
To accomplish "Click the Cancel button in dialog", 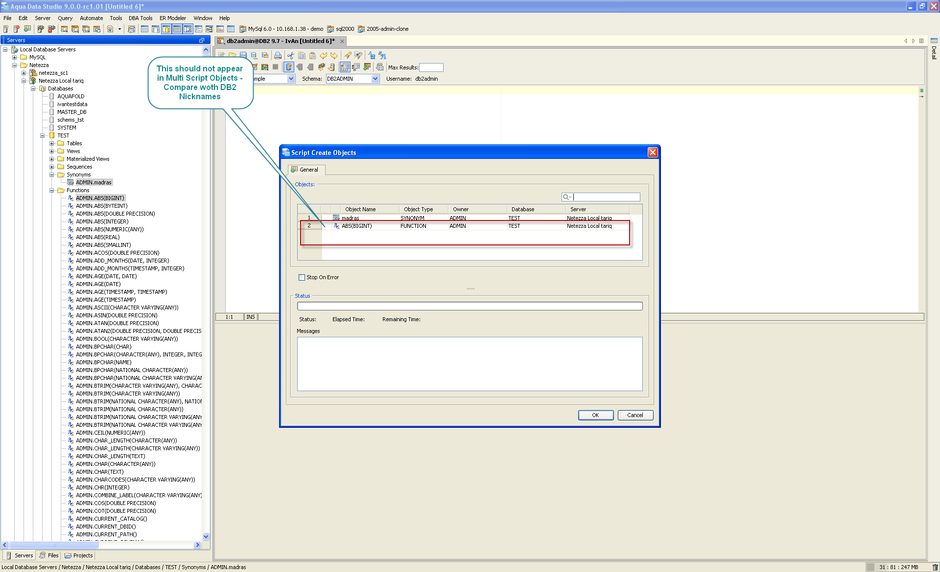I will [635, 415].
